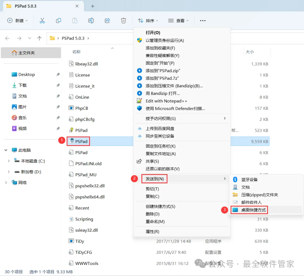The width and height of the screenshot is (304, 276).
Task: Click the Bluetooth icon beside 蓝牙设备
Action: (x=235, y=179)
